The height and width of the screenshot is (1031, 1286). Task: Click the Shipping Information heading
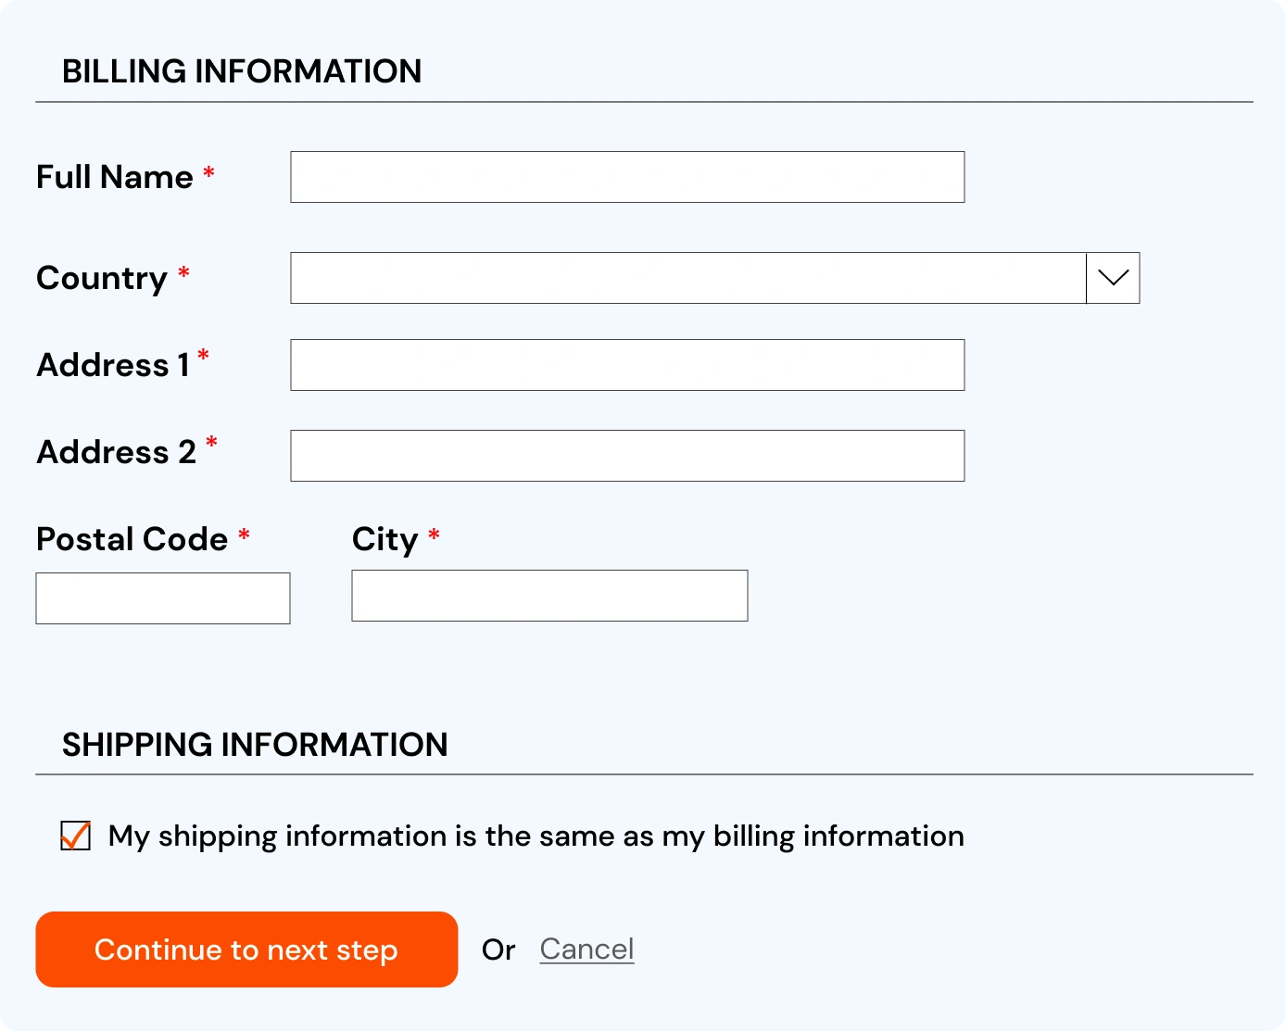pos(255,745)
